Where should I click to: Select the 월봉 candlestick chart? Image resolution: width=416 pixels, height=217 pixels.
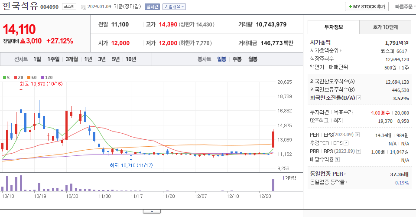coord(253,59)
